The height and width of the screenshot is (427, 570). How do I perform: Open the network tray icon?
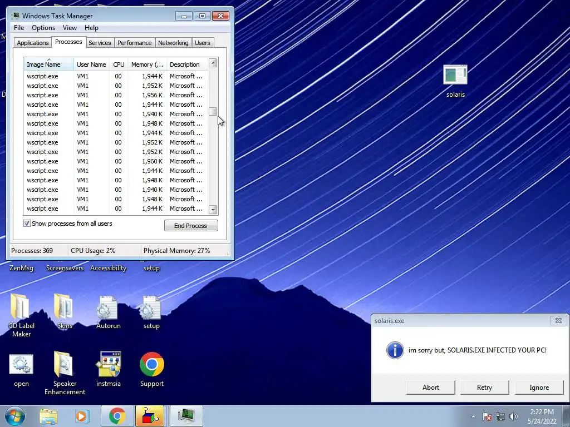point(500,416)
